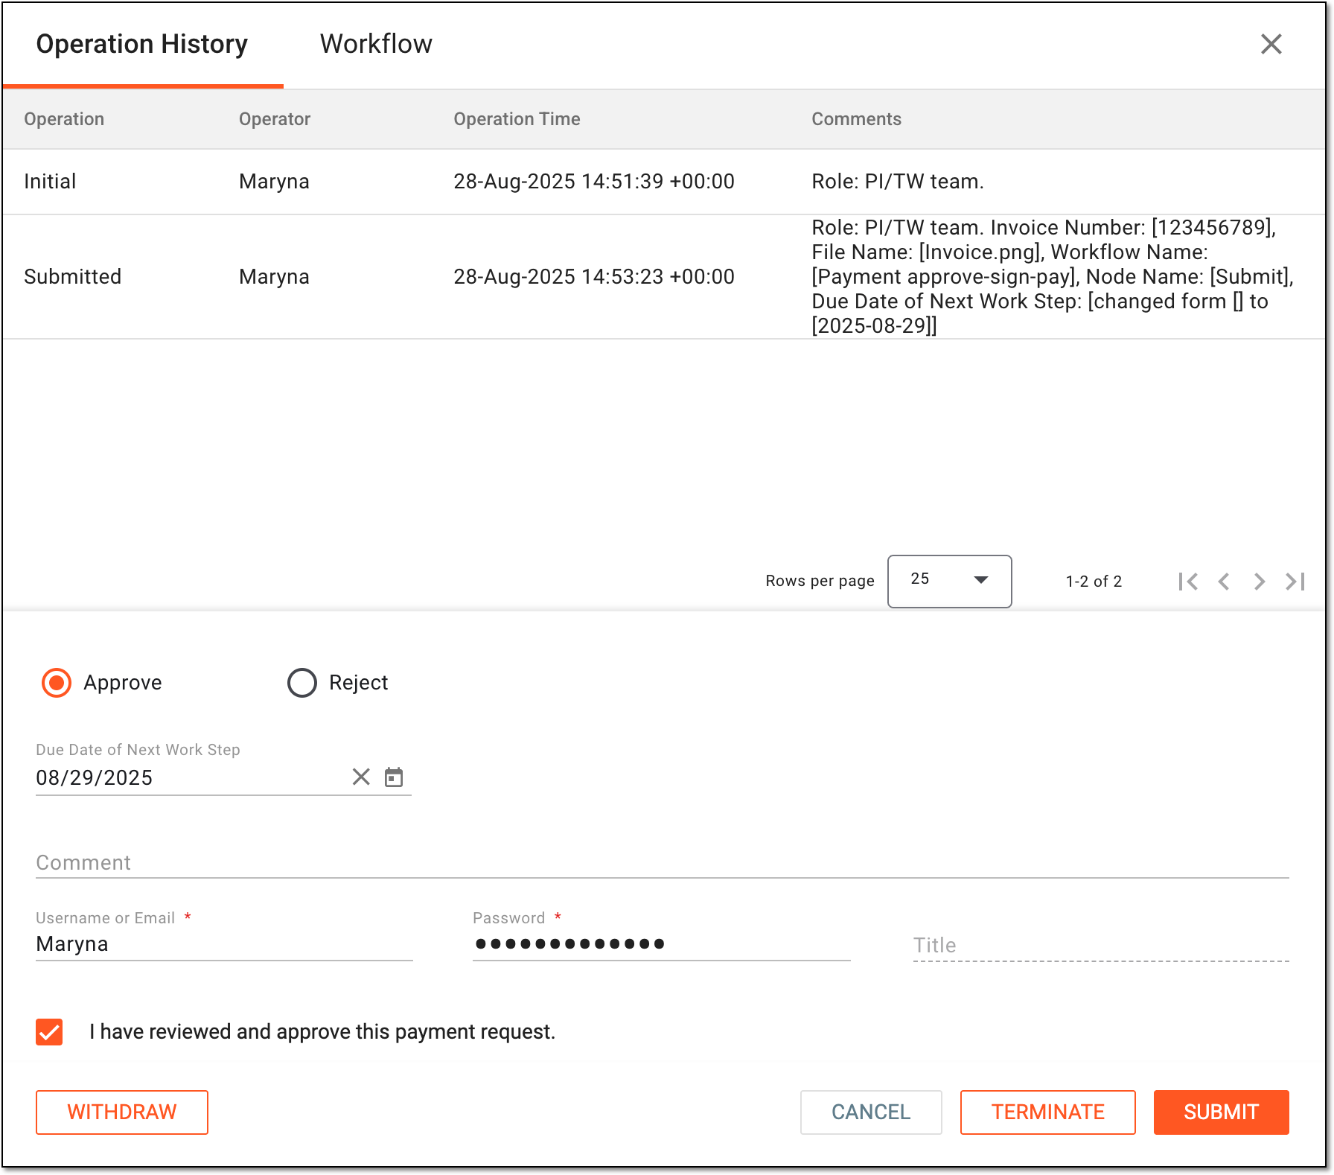Jump to last page of history
The height and width of the screenshot is (1175, 1334).
pos(1295,582)
